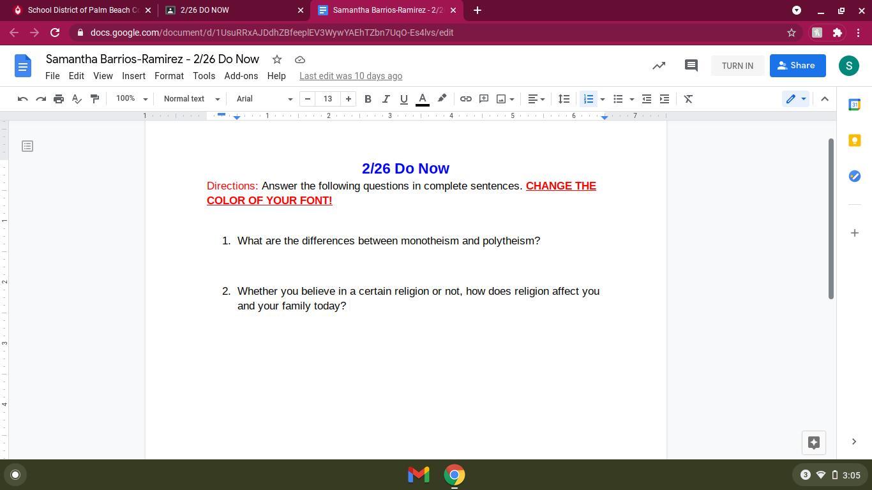Open the Arial font dropdown
This screenshot has height=490, width=872.
pyautogui.click(x=264, y=99)
